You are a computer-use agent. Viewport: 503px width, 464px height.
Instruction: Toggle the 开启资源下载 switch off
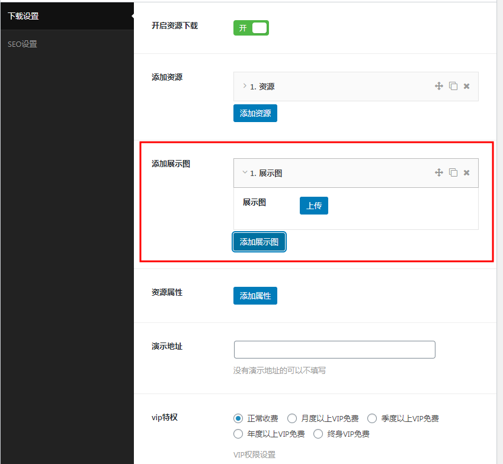point(251,28)
